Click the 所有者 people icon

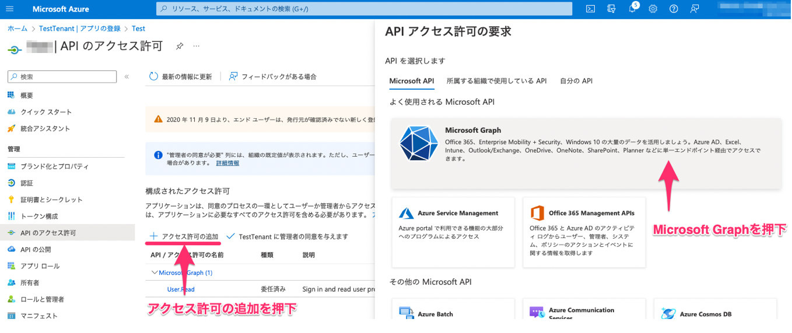11,282
